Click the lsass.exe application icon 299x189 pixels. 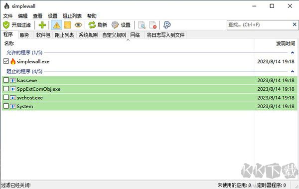[13, 80]
